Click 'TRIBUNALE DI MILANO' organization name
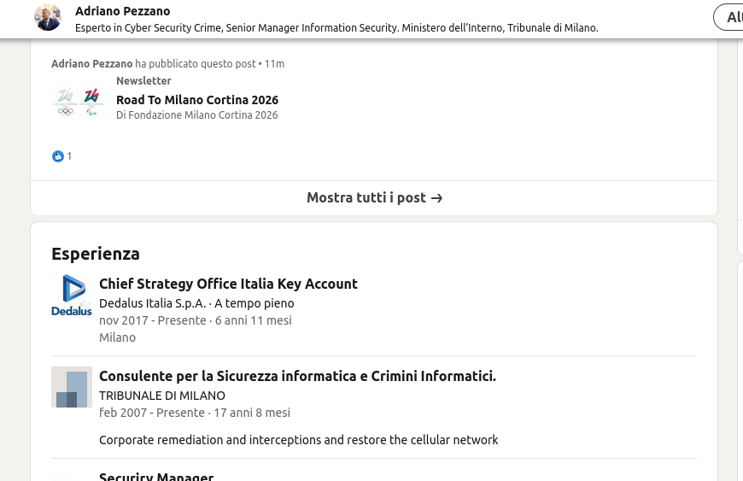Image resolution: width=743 pixels, height=481 pixels. click(x=162, y=396)
